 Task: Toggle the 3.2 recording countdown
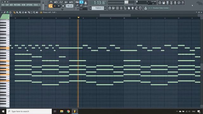point(61,2)
